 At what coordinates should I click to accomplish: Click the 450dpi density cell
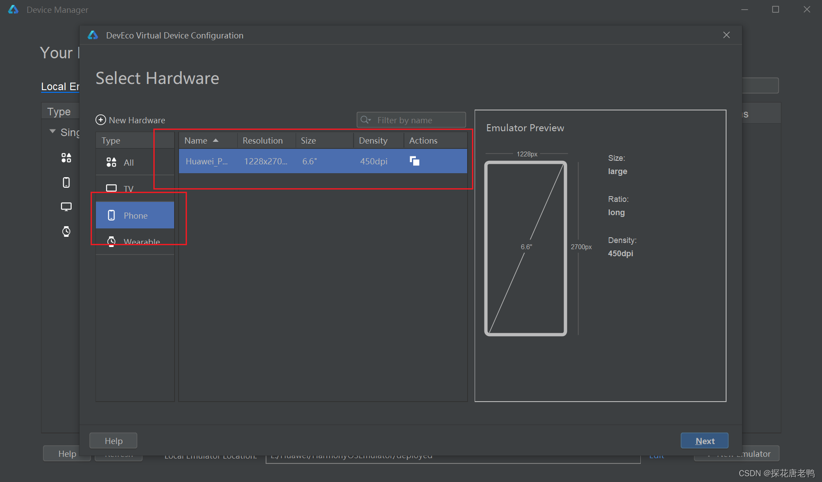click(x=373, y=161)
